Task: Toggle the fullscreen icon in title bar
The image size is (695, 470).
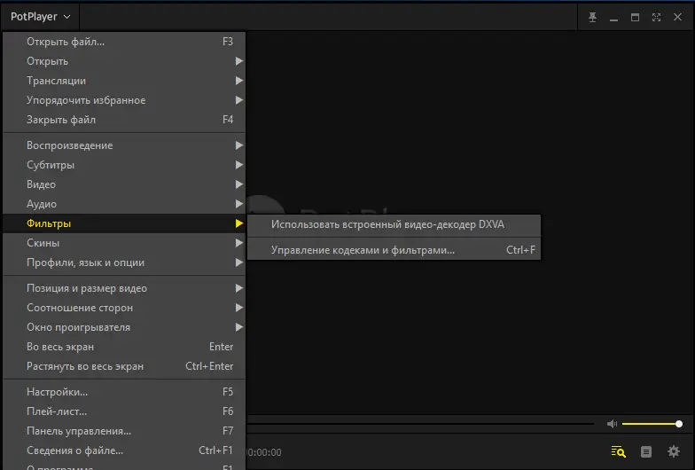Action: click(x=656, y=18)
